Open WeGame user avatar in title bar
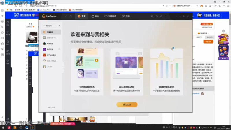 (166, 16)
